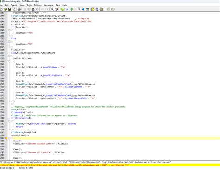Click the olive sheet toolbar icon

point(101,9)
